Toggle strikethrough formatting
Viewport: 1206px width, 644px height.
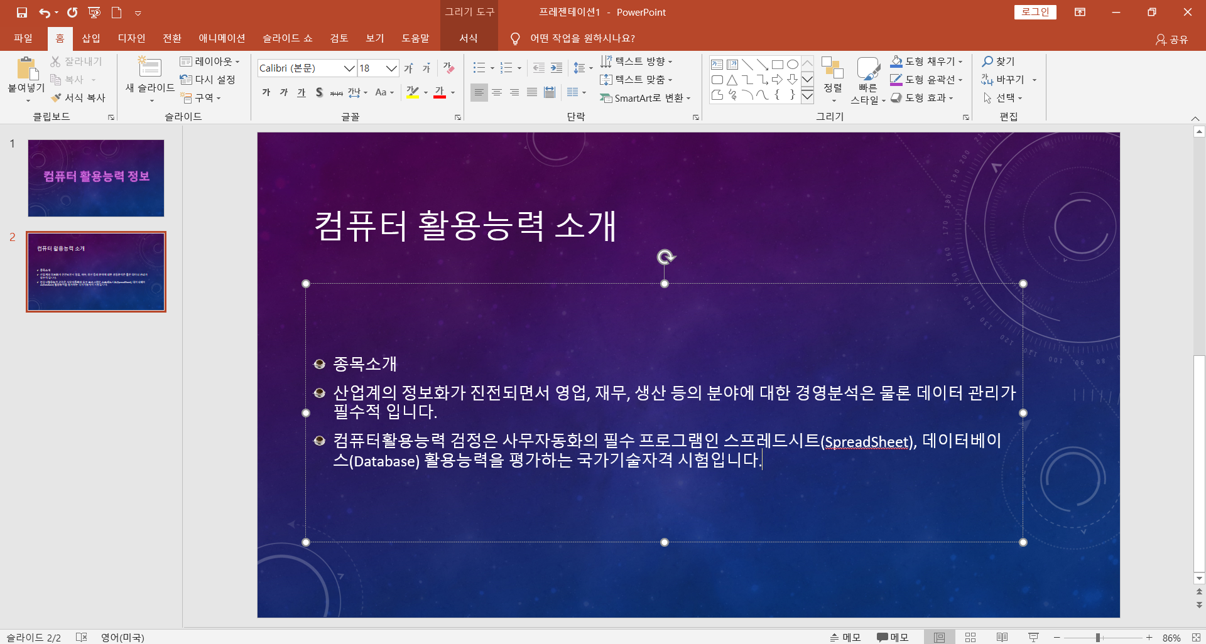(x=337, y=92)
